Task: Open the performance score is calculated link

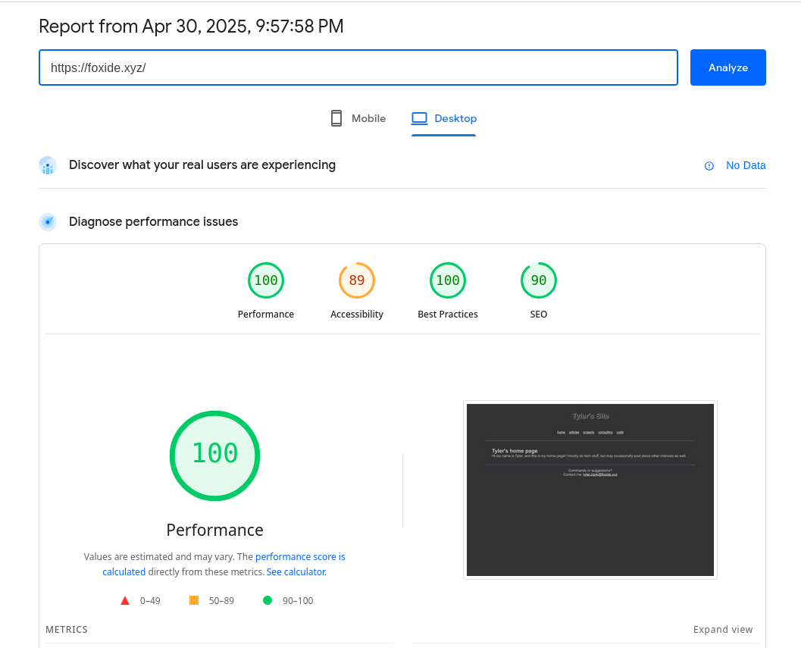Action: [224, 564]
